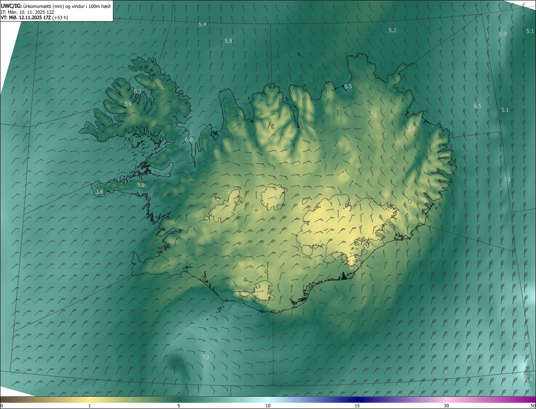Click the 5.5 value on the north coast
Screen dimensions: 536x409
click(348, 87)
